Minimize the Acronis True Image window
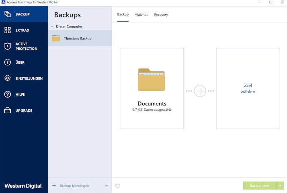 point(259,2)
